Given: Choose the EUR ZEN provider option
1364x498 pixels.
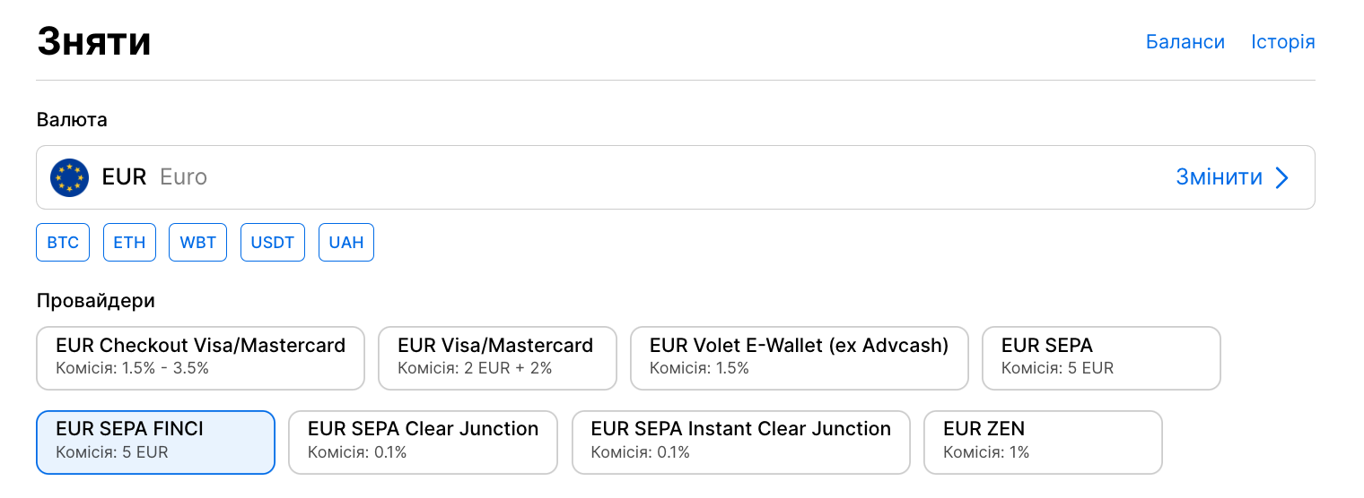Looking at the screenshot, I should click(1043, 442).
